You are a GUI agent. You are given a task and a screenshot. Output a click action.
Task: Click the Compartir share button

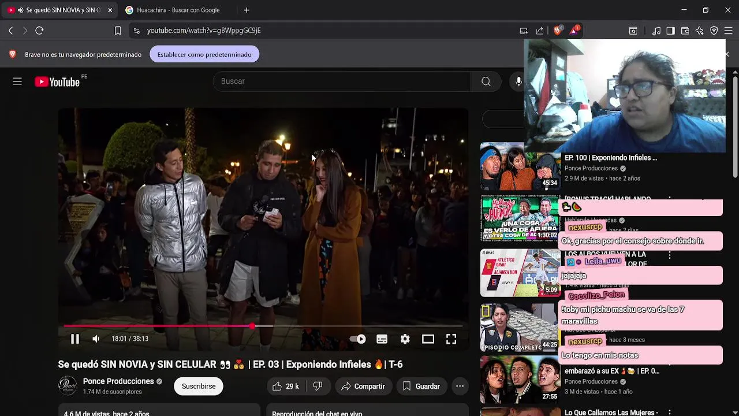363,386
